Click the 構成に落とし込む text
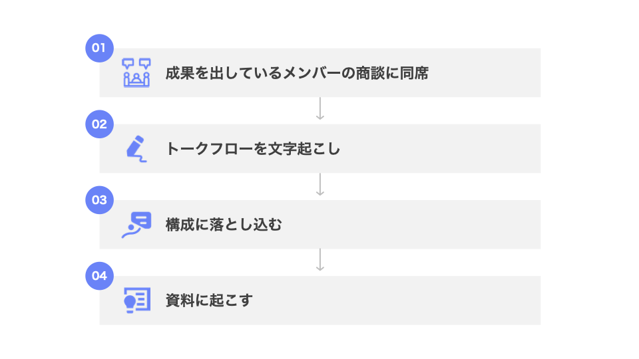Image resolution: width=639 pixels, height=359 pixels. 224,225
